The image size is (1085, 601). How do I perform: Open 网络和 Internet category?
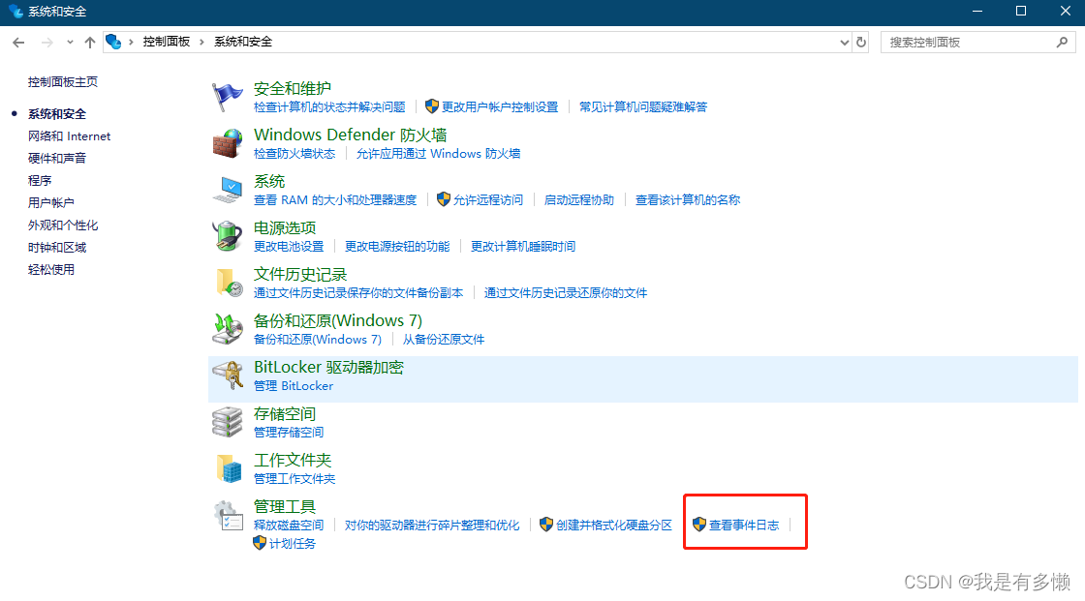(69, 136)
